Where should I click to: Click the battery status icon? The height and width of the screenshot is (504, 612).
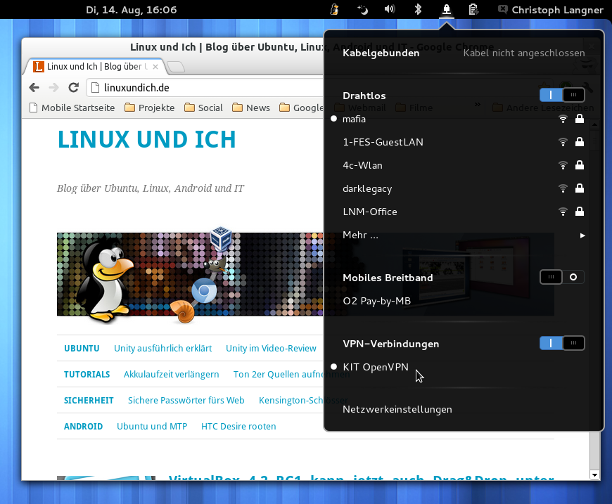coord(474,10)
